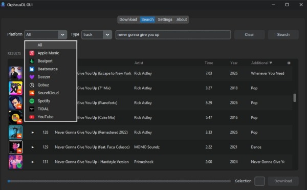This screenshot has height=190, width=307.
Task: Sort by the Additional column arrow
Action: pos(271,63)
